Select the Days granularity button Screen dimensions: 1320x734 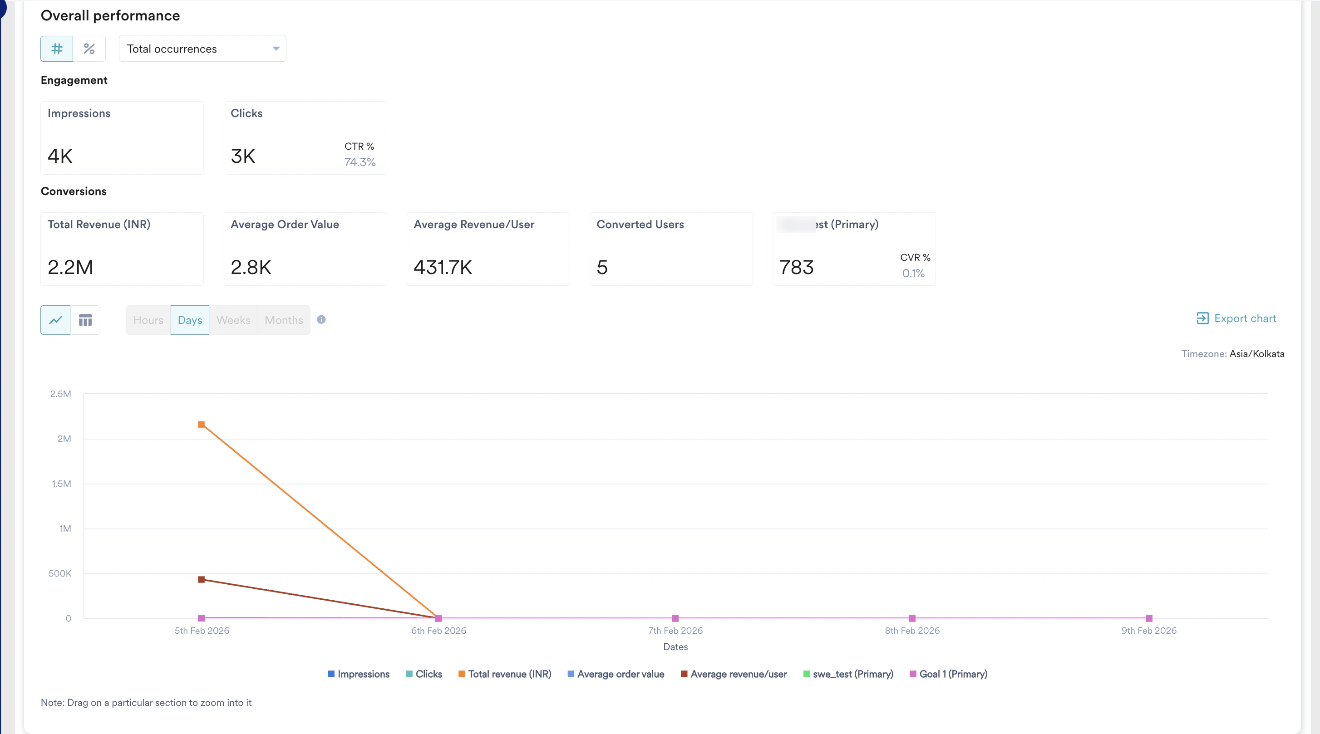click(190, 320)
